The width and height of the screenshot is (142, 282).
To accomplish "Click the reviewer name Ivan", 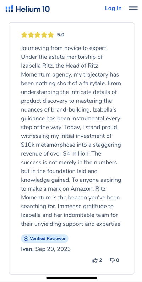I will click(x=27, y=249).
